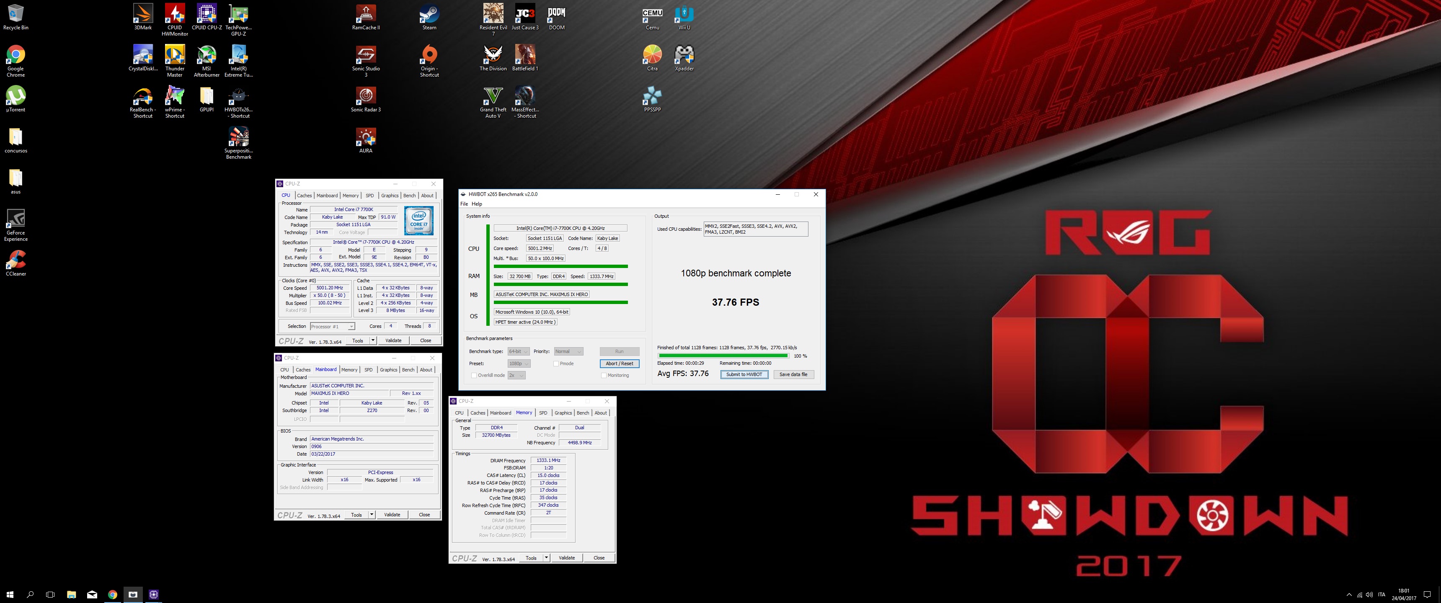The height and width of the screenshot is (603, 1441).
Task: Open RamCache II desktop icon
Action: (x=366, y=17)
